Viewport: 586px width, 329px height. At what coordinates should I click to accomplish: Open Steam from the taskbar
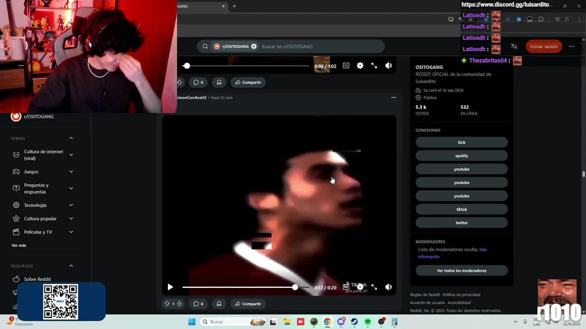[x=354, y=322]
